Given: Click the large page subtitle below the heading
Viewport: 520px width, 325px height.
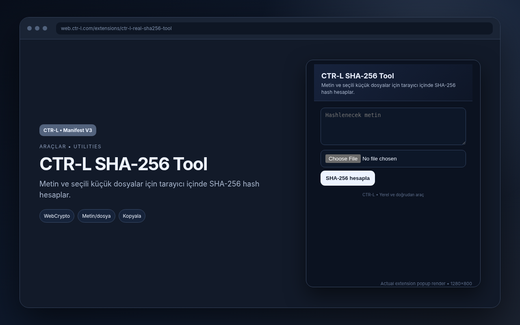Looking at the screenshot, I should pos(149,189).
